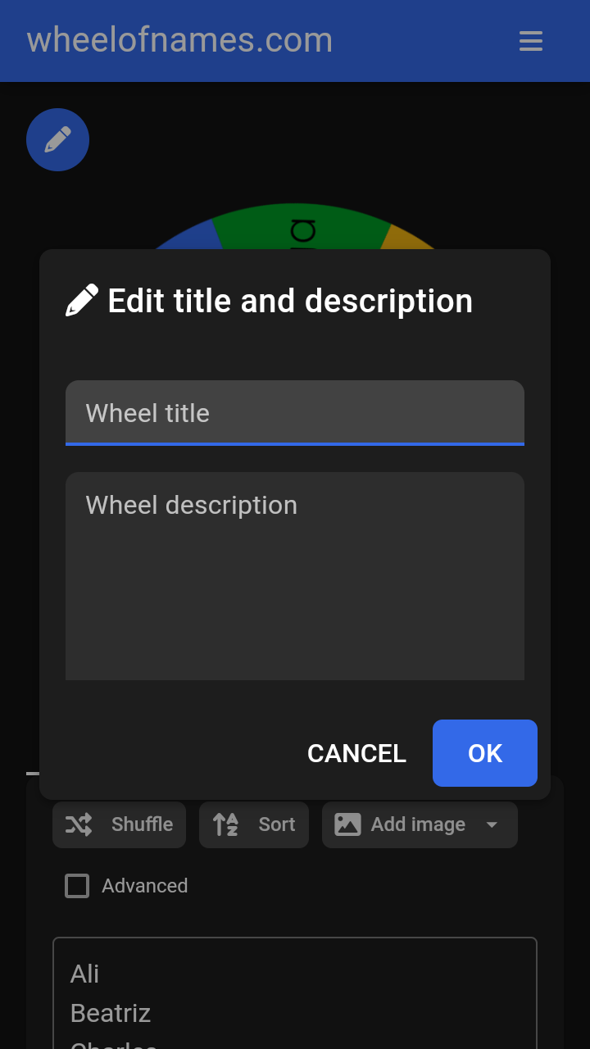590x1049 pixels.
Task: Confirm with the OK button
Action: point(484,752)
